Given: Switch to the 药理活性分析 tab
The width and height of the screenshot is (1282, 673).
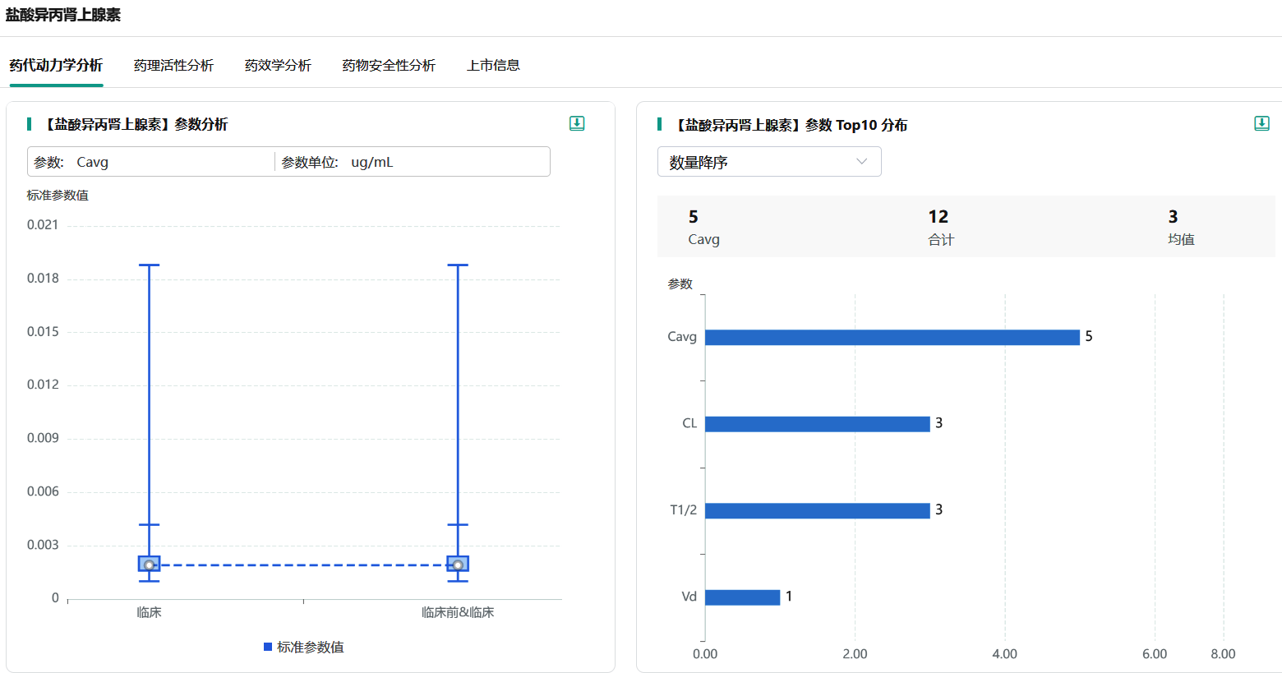Looking at the screenshot, I should pyautogui.click(x=173, y=66).
